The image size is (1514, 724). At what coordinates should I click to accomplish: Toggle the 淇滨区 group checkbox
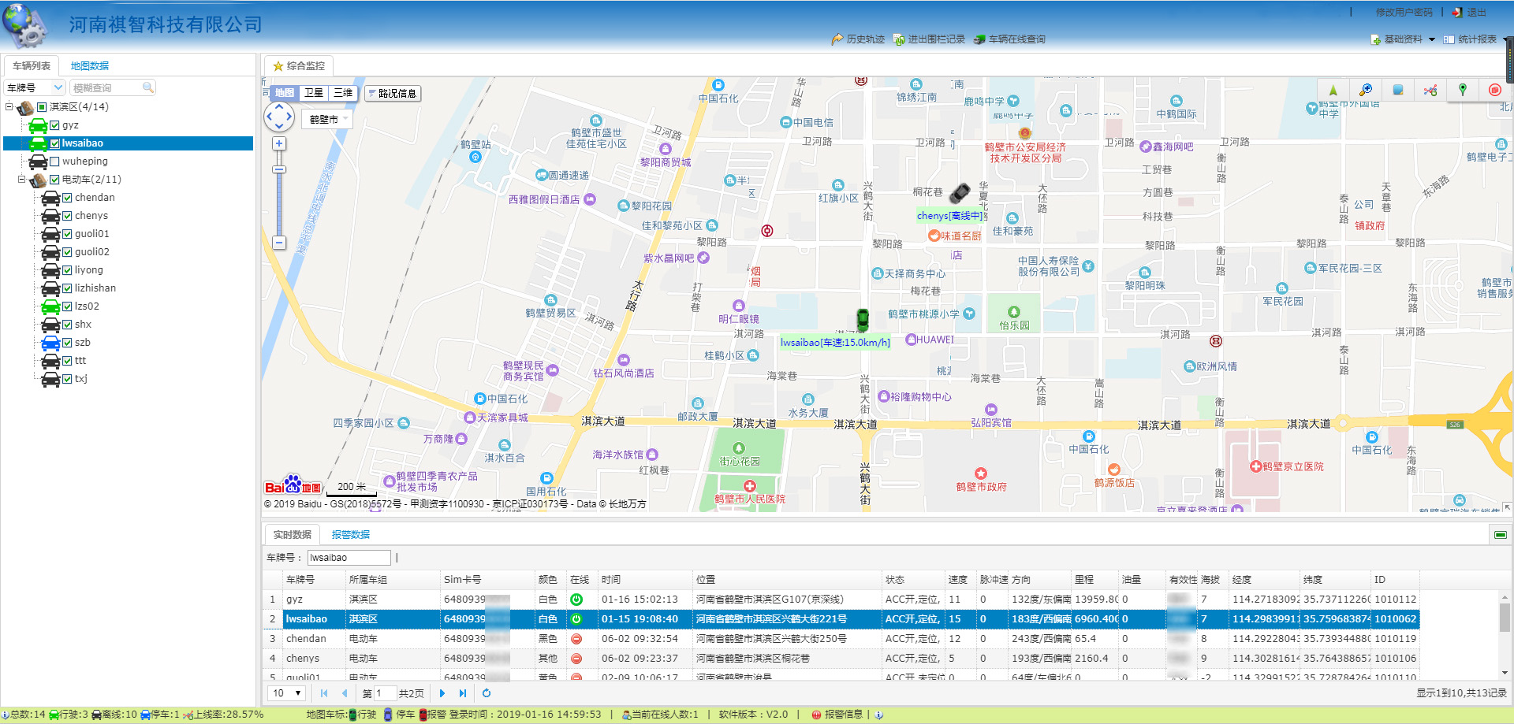42,107
